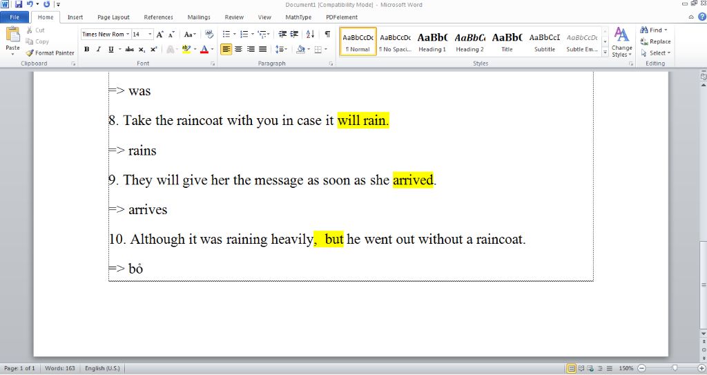Viewport: 707px width, 375px height.
Task: Open the Change Case menu
Action: tap(190, 35)
